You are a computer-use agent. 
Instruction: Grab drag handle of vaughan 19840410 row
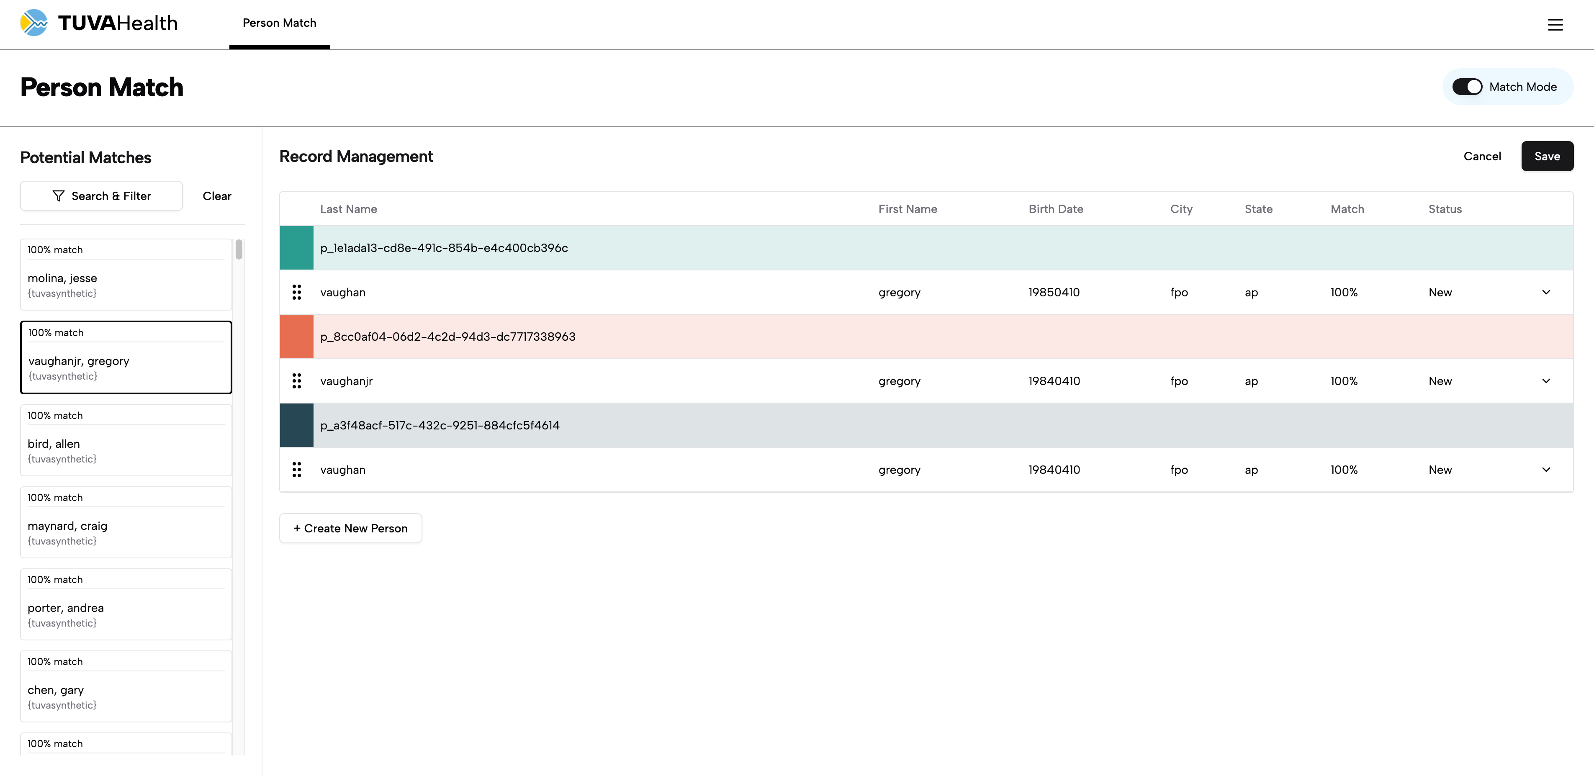coord(297,470)
